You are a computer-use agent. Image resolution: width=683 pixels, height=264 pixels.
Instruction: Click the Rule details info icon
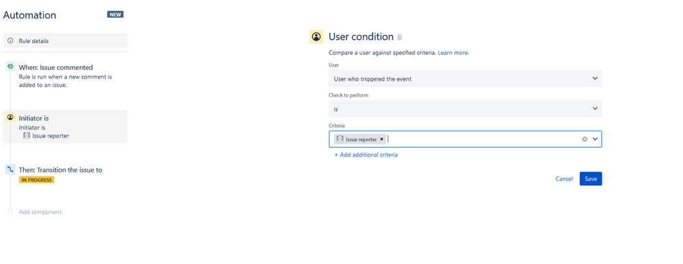pos(10,41)
